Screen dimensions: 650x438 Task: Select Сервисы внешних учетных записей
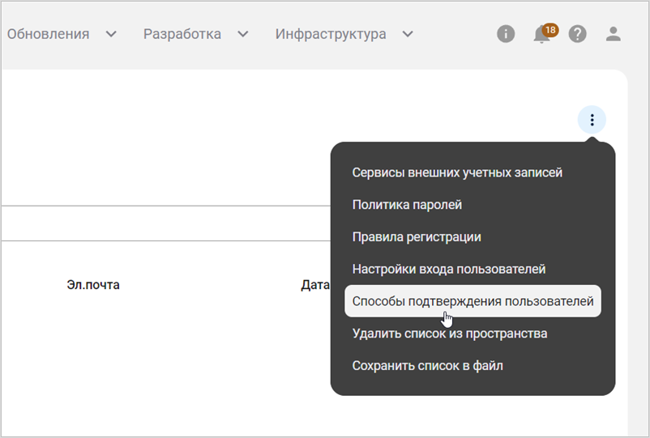(457, 172)
